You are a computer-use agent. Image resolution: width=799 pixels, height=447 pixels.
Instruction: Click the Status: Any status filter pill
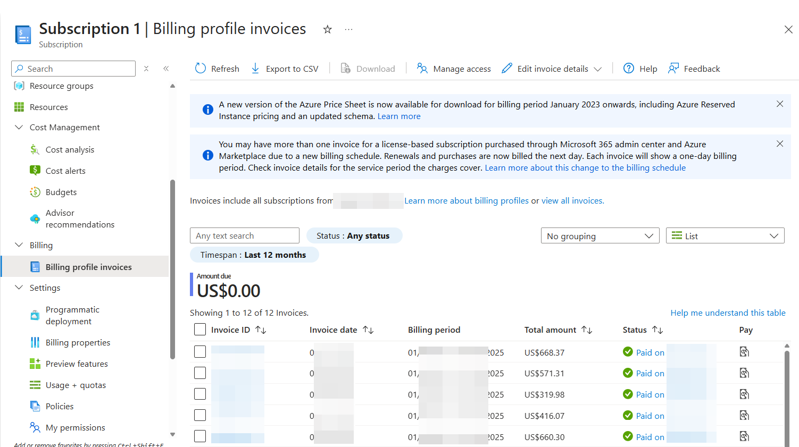(x=354, y=235)
